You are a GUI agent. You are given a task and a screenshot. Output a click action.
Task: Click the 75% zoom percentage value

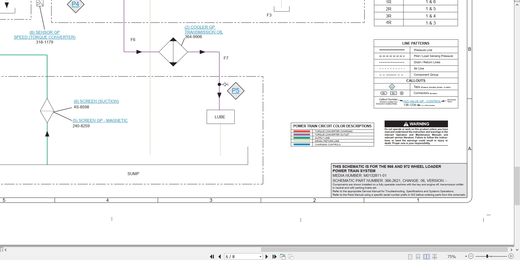tap(451, 257)
